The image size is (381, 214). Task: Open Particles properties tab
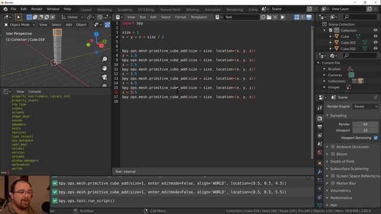click(320, 180)
